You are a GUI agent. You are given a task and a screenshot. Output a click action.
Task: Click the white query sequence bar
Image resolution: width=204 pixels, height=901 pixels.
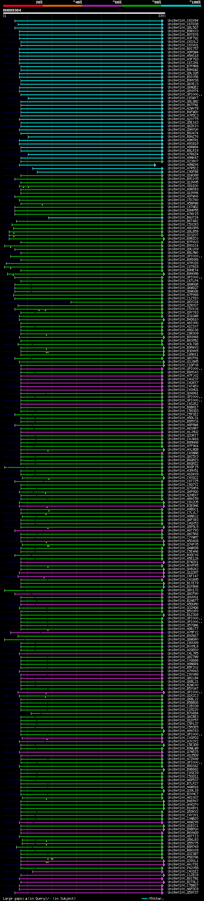(84, 13)
